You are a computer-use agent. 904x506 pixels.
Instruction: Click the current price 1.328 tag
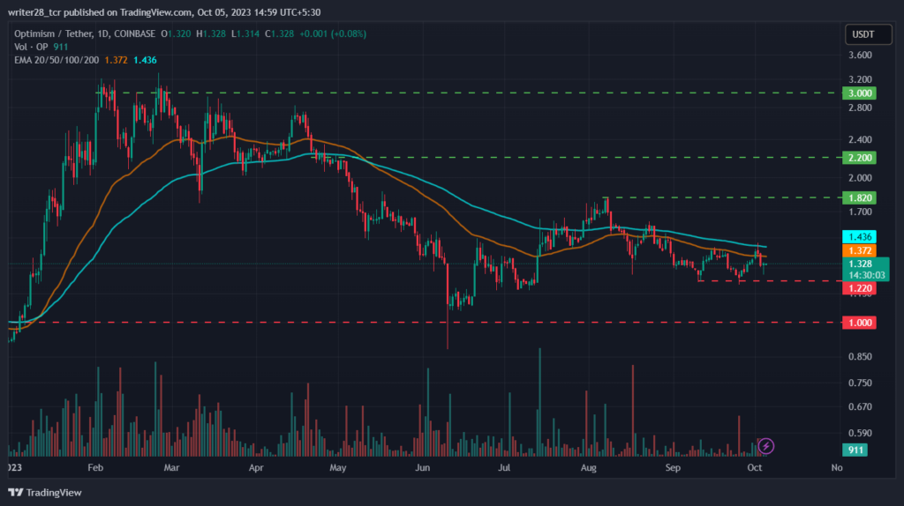[x=860, y=264]
